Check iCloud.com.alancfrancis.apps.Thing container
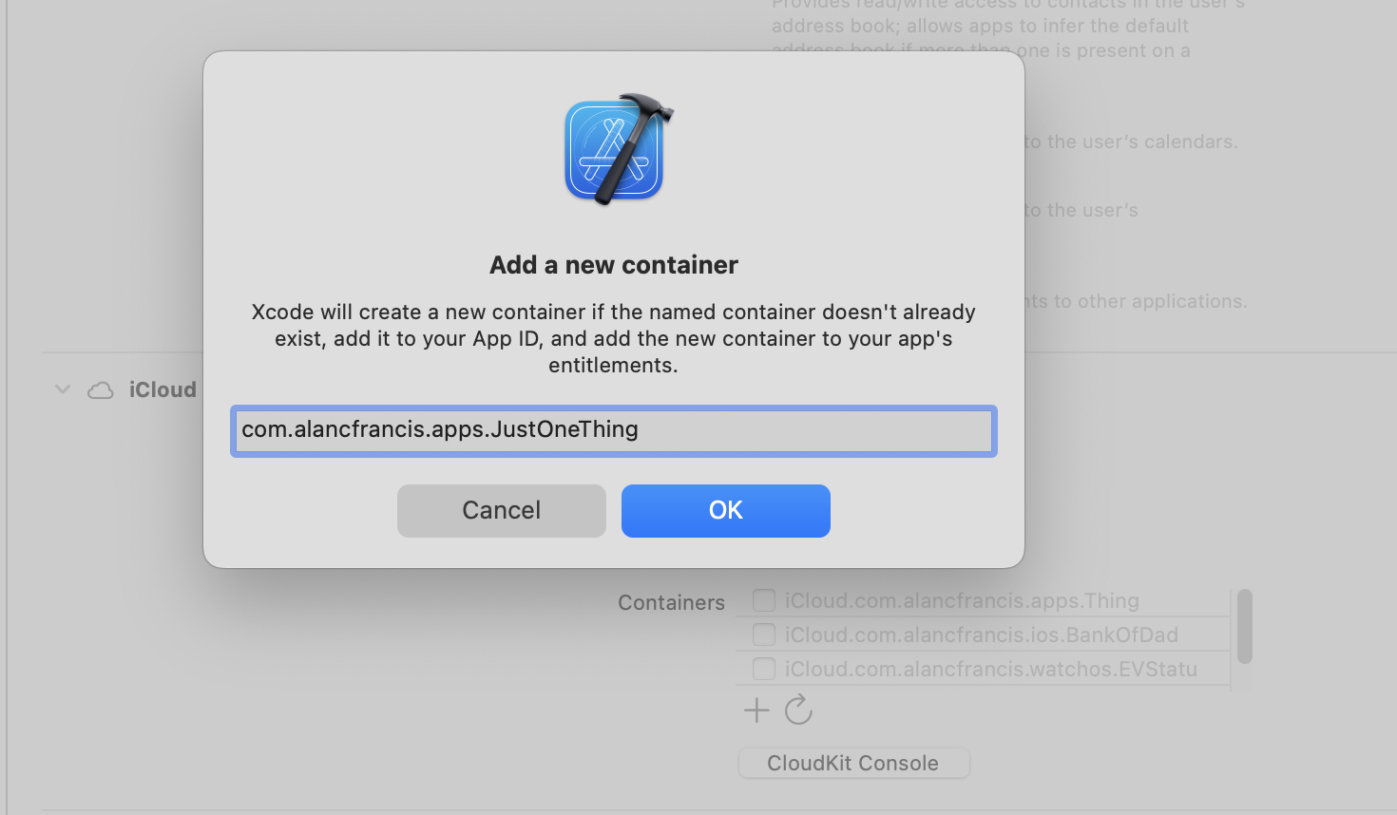Screen dimensions: 1397x815 click(764, 600)
